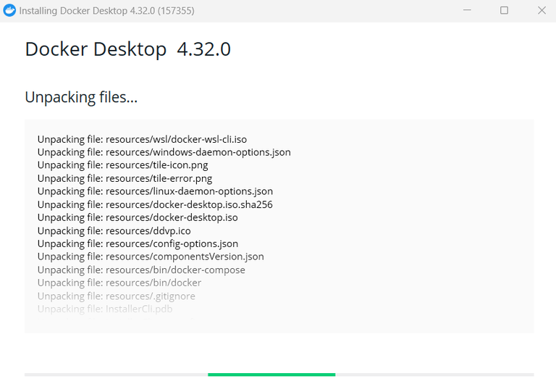This screenshot has width=556, height=384.
Task: Select the resources/ddvp.ico log line
Action: (x=114, y=230)
